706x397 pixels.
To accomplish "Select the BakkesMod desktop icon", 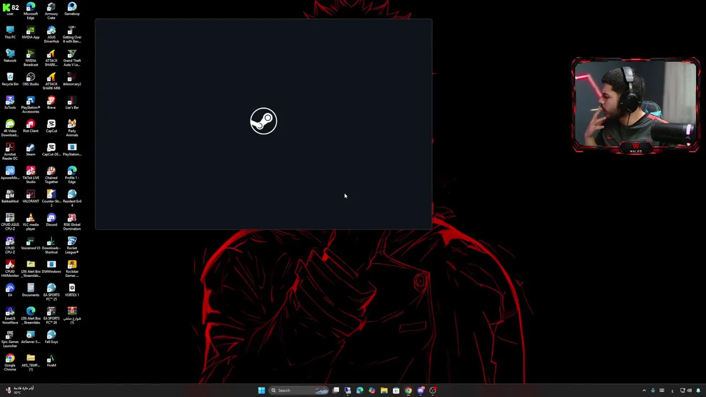I will (x=10, y=196).
